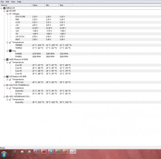
Task: Click the computer icon beside the PC name
Action: pyautogui.click(x=4, y=8)
